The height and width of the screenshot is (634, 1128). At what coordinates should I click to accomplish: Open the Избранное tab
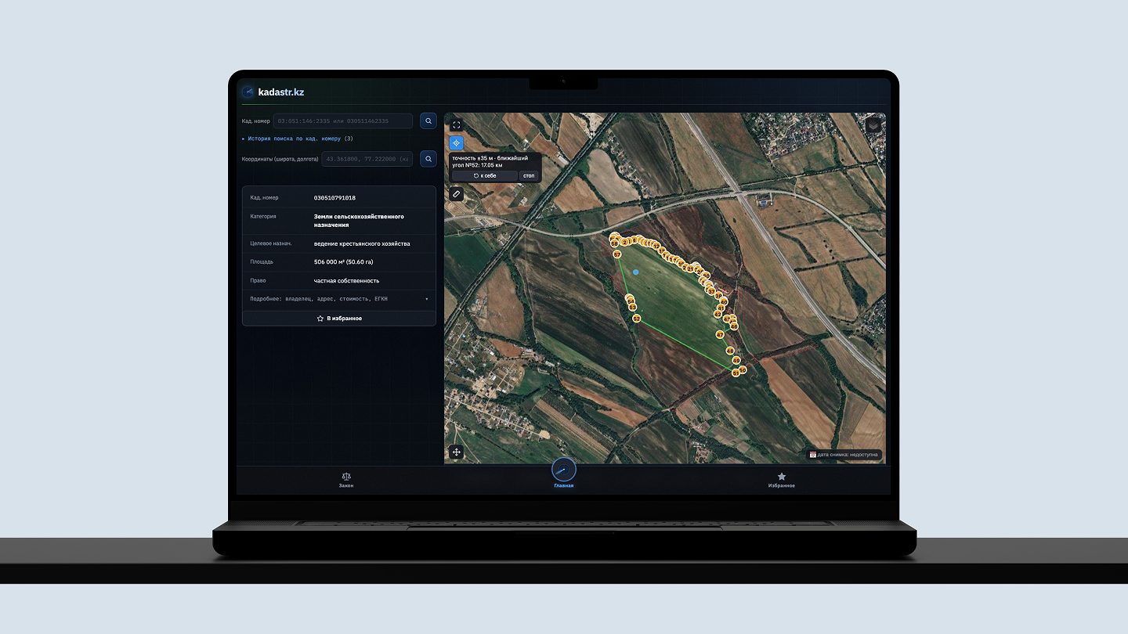coord(781,480)
